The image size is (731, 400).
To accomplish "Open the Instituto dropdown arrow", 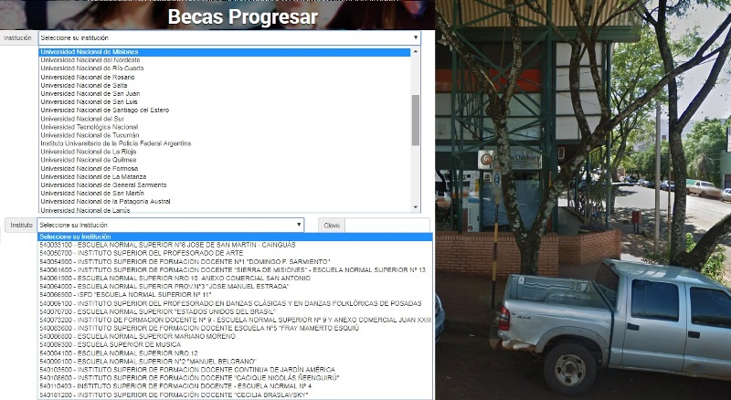I will [x=298, y=225].
